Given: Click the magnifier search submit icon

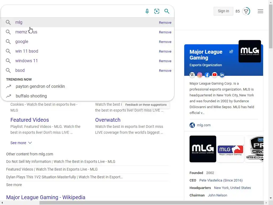Looking at the screenshot, I should tap(167, 11).
